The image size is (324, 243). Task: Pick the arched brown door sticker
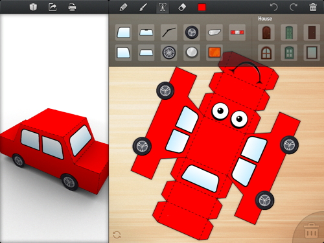click(x=266, y=32)
